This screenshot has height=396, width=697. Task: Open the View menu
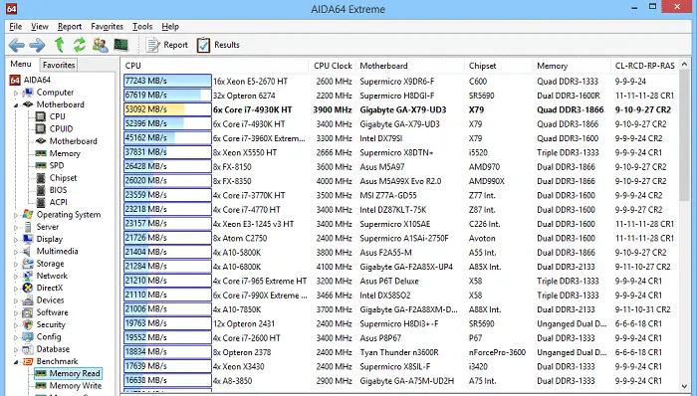click(x=40, y=27)
